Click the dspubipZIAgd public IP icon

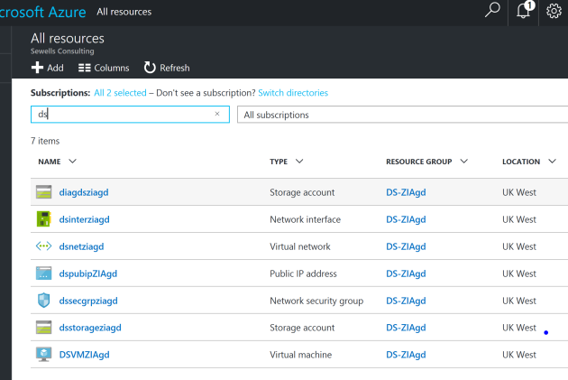[43, 273]
